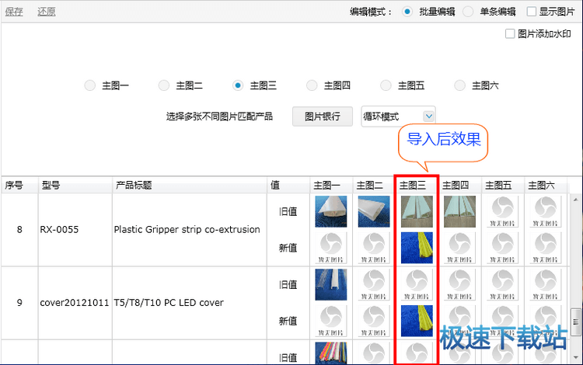Image resolution: width=583 pixels, height=365 pixels.
Task: Click the 值 column header
Action: pyautogui.click(x=288, y=185)
